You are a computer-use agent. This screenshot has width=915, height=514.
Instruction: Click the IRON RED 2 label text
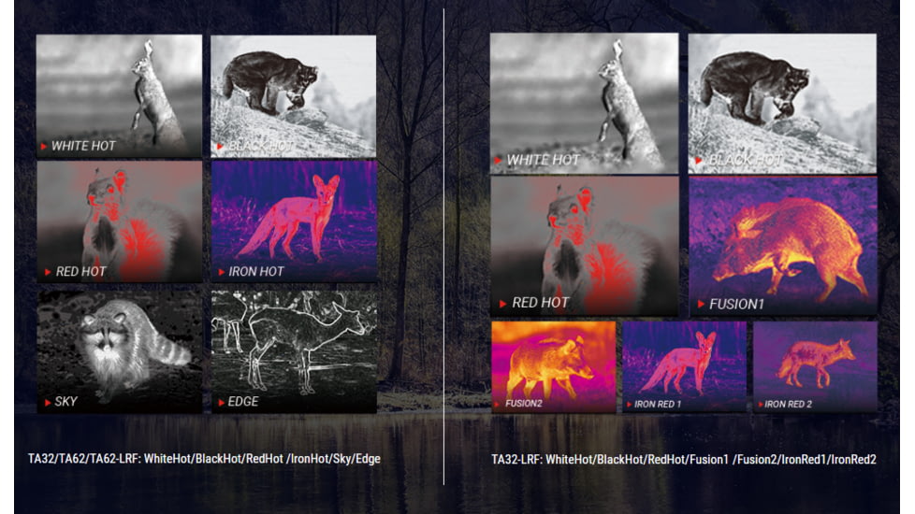pos(788,404)
